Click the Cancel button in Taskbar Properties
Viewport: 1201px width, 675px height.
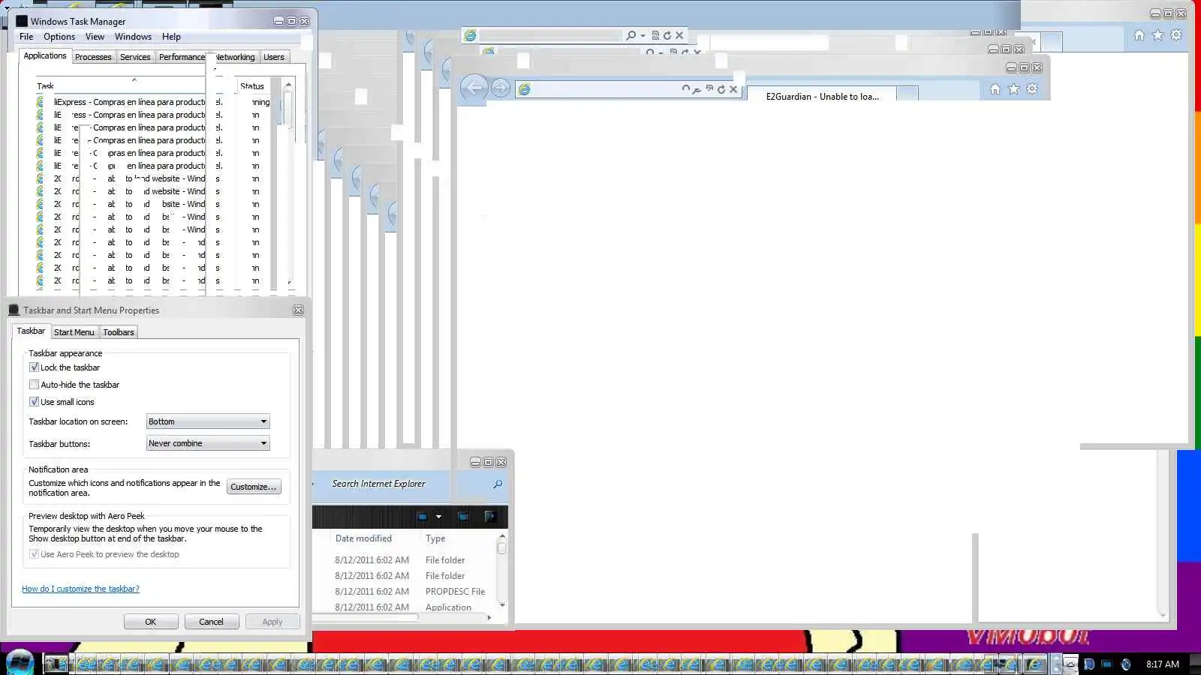211,622
